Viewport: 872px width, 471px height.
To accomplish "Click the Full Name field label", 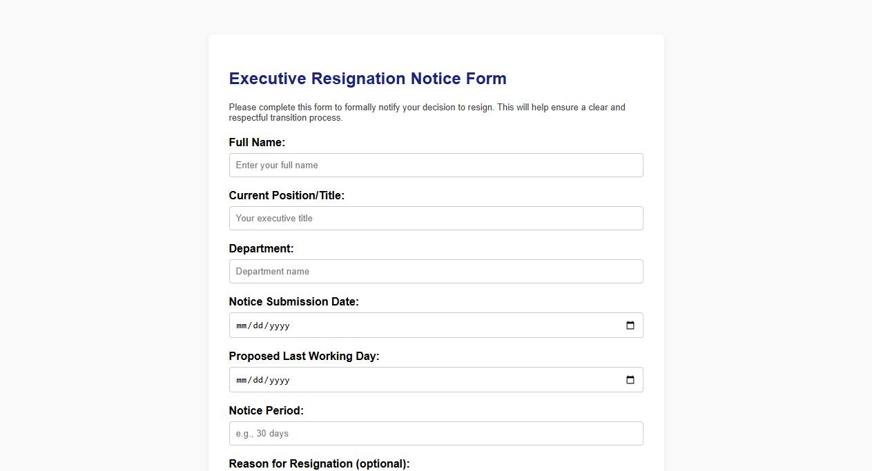I will coord(257,142).
